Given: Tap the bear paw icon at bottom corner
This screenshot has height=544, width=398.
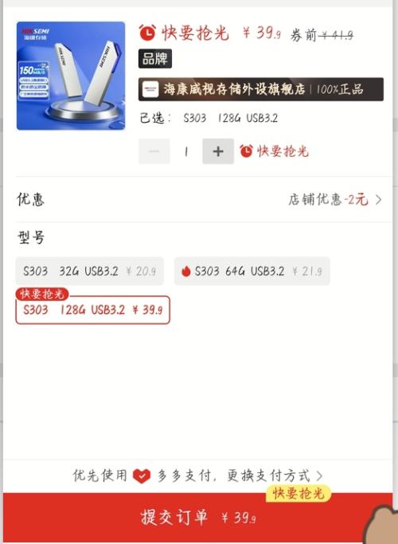Looking at the screenshot, I should tap(380, 526).
